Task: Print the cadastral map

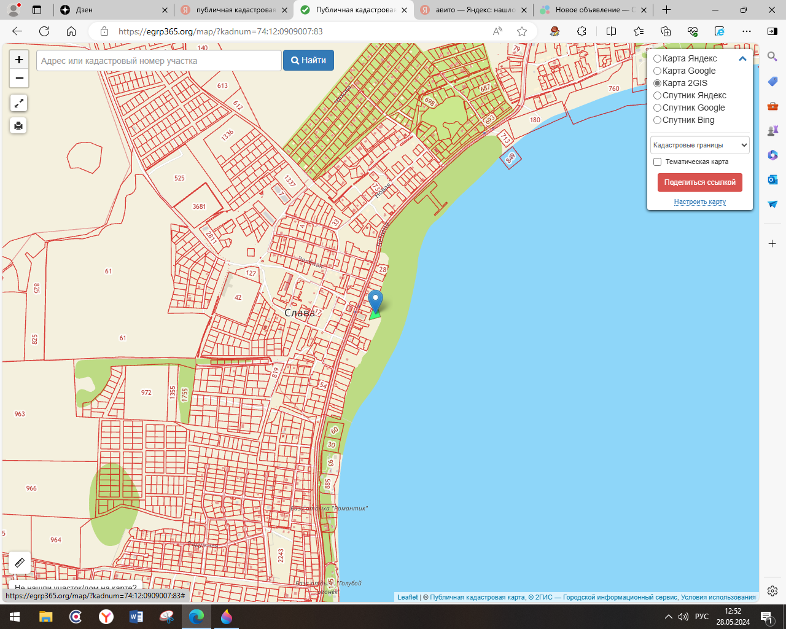Action: click(x=18, y=126)
